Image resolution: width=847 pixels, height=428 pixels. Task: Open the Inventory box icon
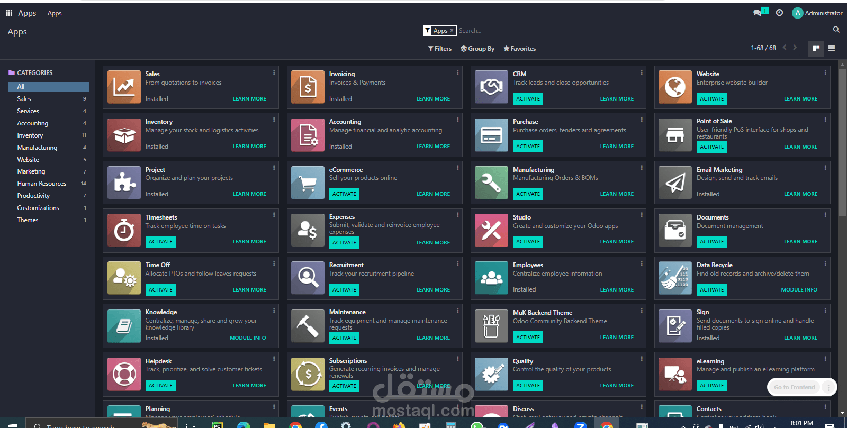click(x=124, y=135)
